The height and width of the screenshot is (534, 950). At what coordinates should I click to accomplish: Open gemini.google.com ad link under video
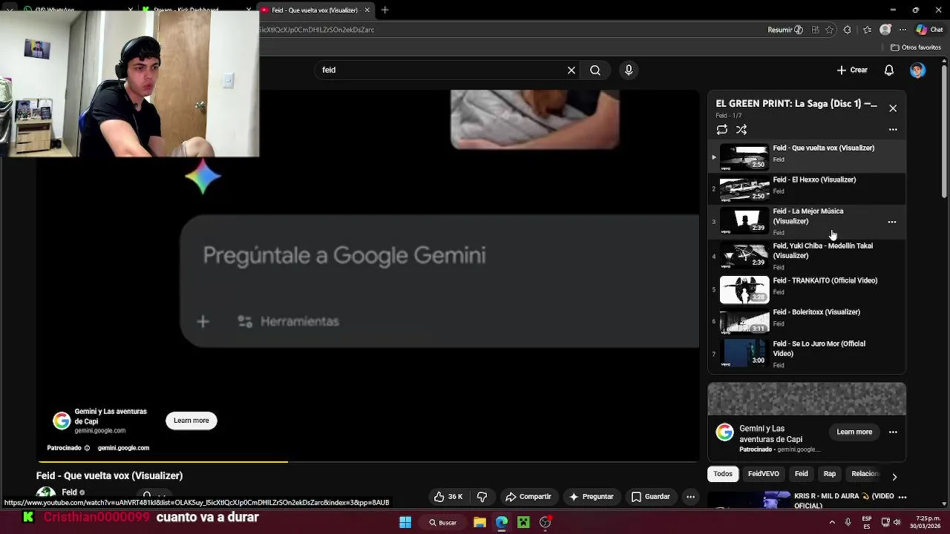click(x=123, y=448)
